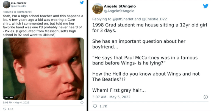Click the GIF badge on the image
The image size is (211, 111).
(6, 98)
